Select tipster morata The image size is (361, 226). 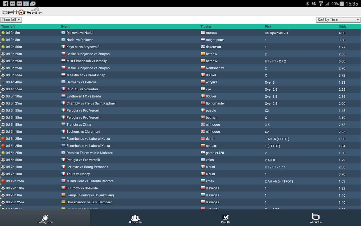pyautogui.click(x=211, y=33)
